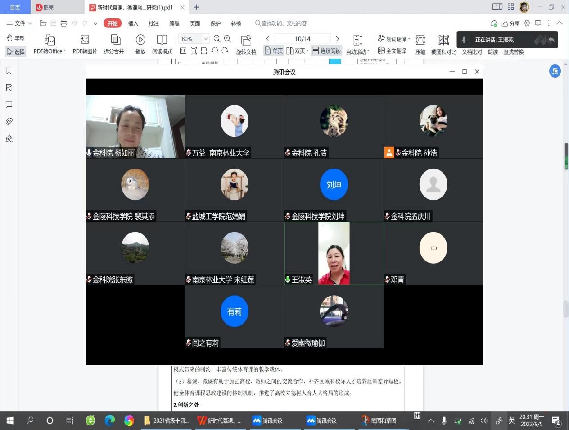Click the page number field showing 10/14
Screen dimensions: 569x430
[303, 39]
